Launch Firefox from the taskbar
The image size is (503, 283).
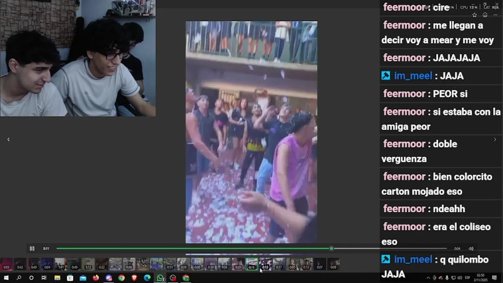[x=96, y=278]
